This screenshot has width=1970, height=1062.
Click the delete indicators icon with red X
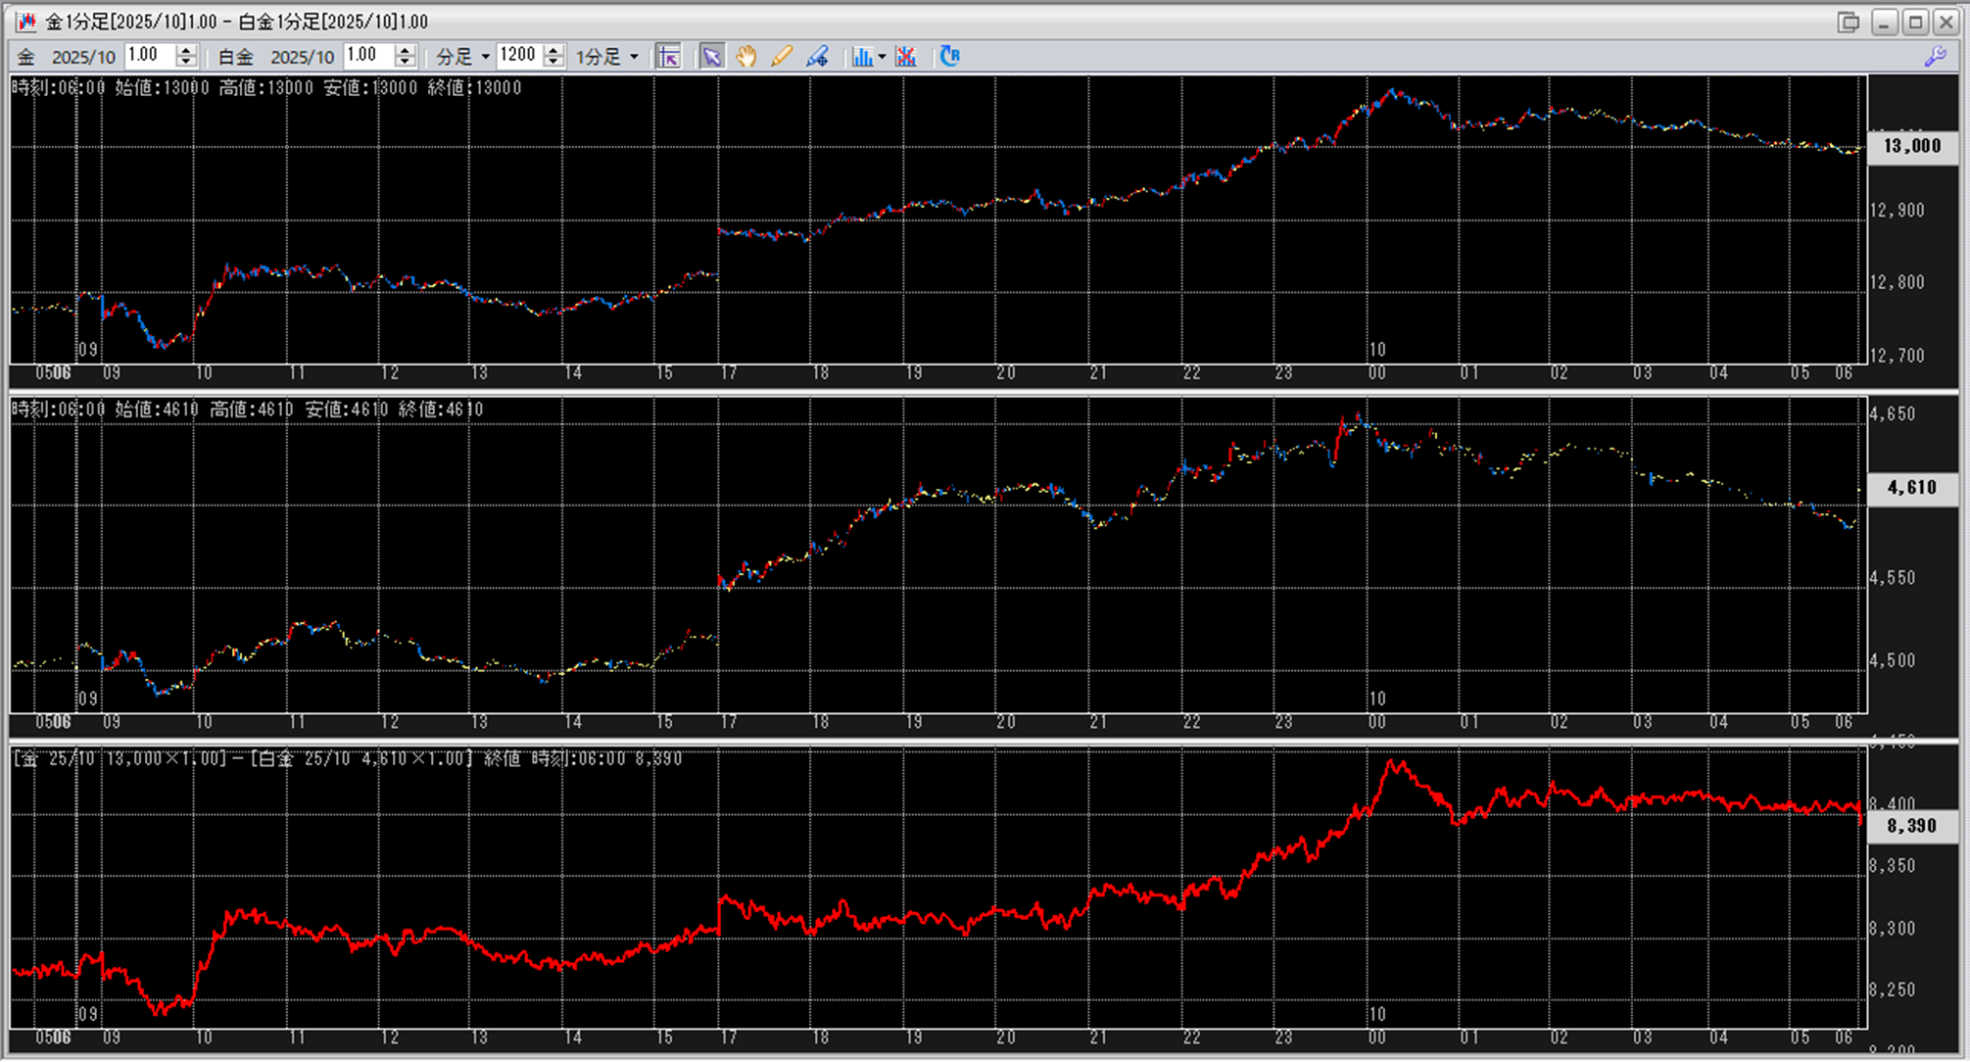tap(906, 57)
